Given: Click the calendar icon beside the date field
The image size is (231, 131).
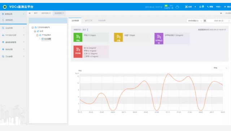Looking at the screenshot, I should 205,21.
